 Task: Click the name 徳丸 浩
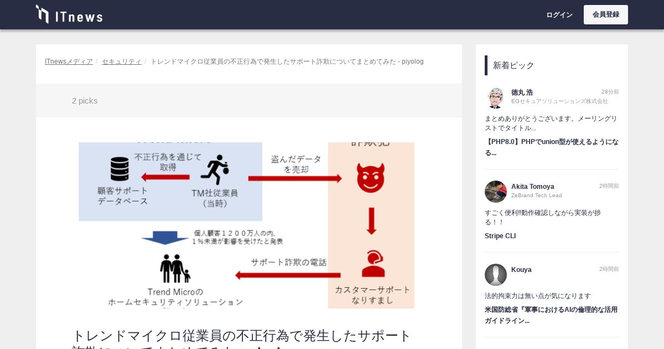(522, 93)
